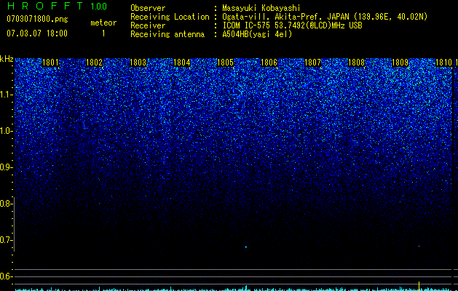
Task: Click the 1803 time marker
Action: click(138, 63)
